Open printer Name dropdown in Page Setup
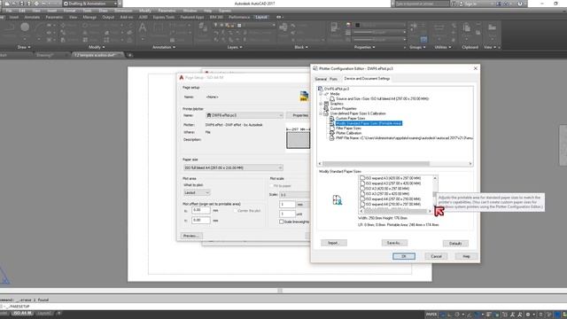This screenshot has height=319, width=567. tap(244, 115)
